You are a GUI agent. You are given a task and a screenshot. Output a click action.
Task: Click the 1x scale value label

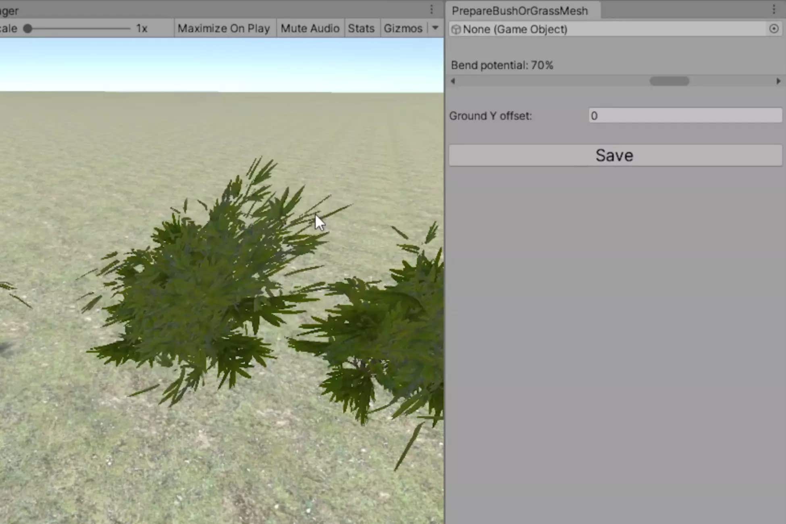(x=141, y=28)
